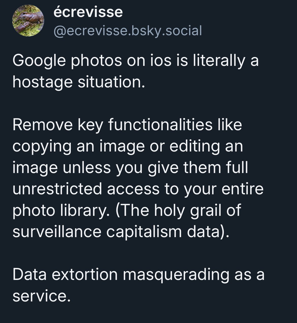Viewport: 297px width, 323px height.
Task: Click the word 'extortion' in the post
Action: 85,274
